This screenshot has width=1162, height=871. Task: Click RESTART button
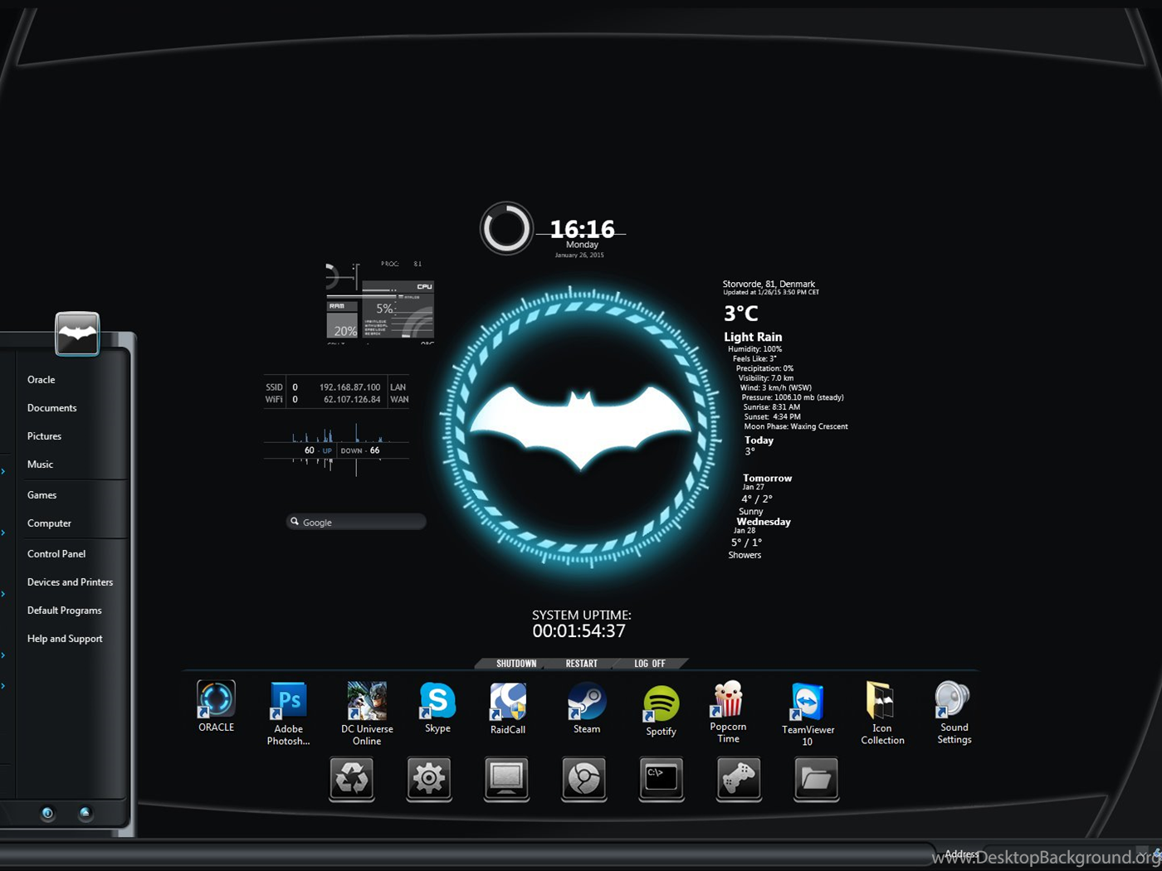(581, 664)
